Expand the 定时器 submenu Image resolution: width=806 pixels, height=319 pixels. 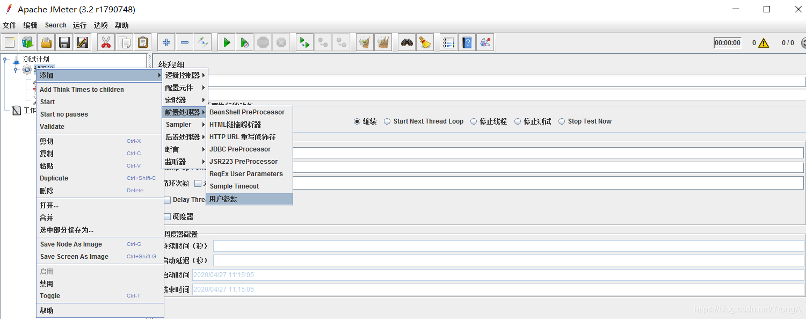coord(185,100)
